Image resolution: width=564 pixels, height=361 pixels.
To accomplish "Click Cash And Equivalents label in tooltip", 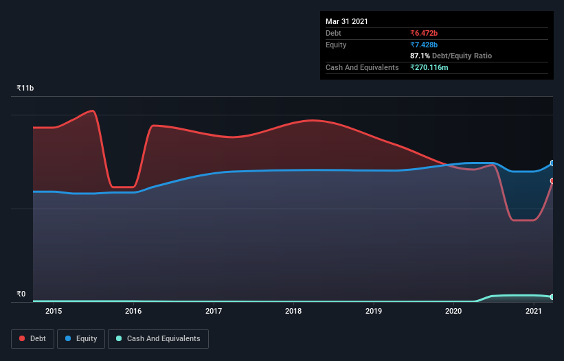I will click(362, 67).
